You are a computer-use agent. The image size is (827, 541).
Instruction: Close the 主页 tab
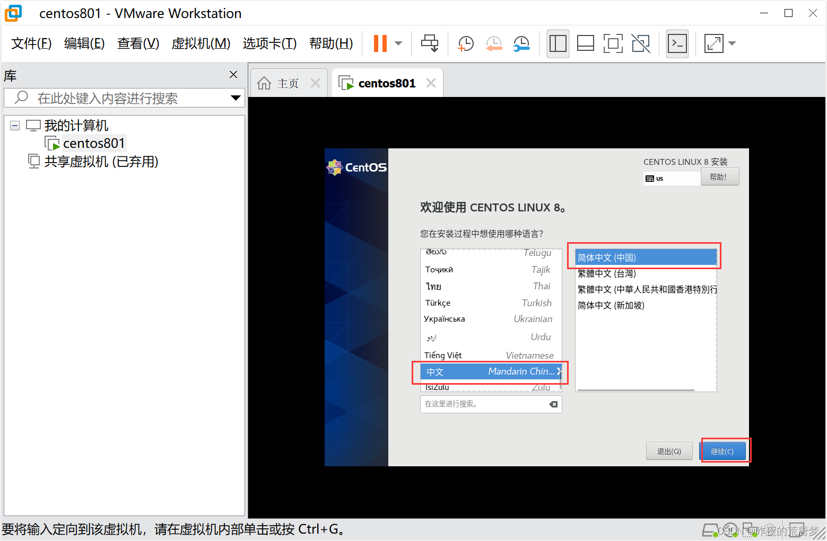(315, 83)
